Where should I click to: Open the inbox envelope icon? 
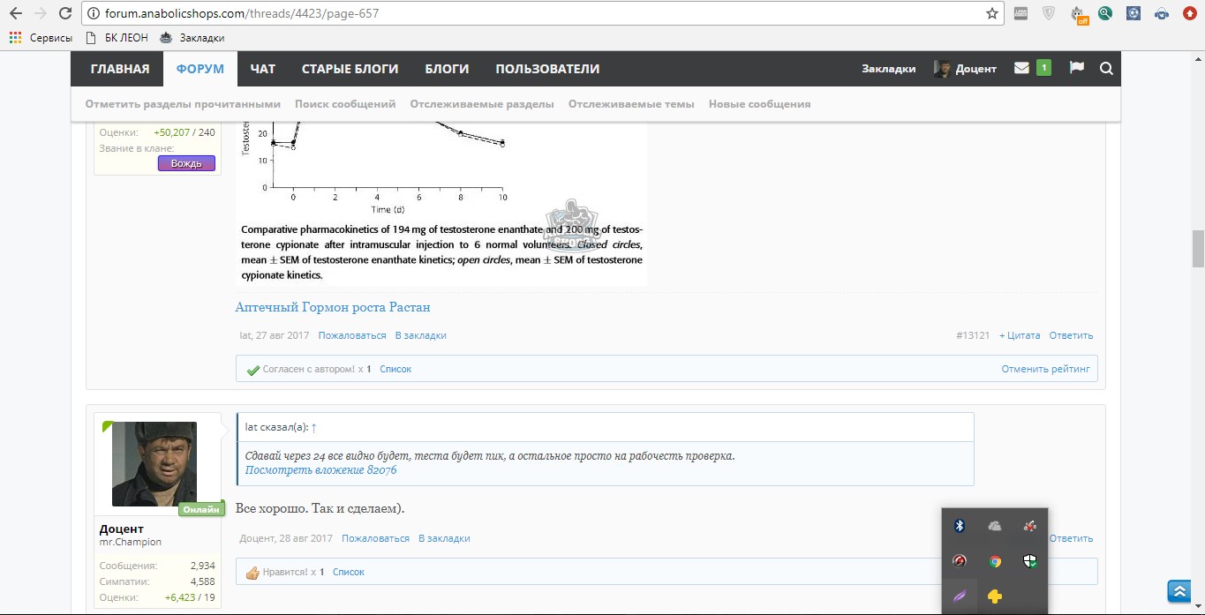(1021, 68)
